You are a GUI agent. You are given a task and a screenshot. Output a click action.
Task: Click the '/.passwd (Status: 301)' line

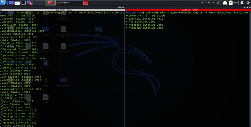(x=18, y=55)
